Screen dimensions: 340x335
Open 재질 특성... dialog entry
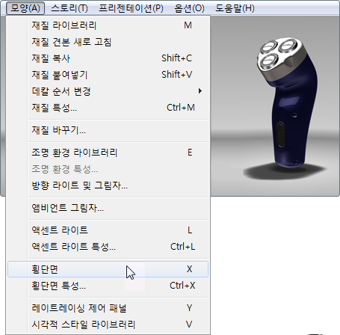click(108, 108)
